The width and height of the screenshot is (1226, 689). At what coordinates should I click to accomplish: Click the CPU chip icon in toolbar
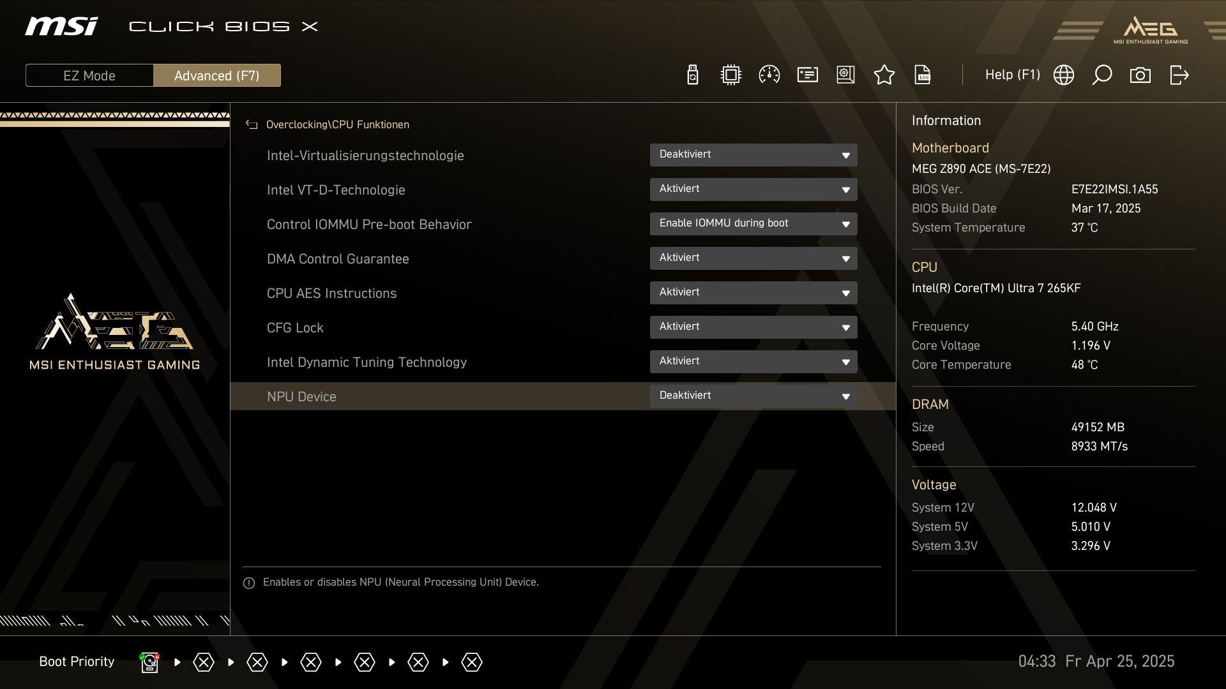[730, 75]
